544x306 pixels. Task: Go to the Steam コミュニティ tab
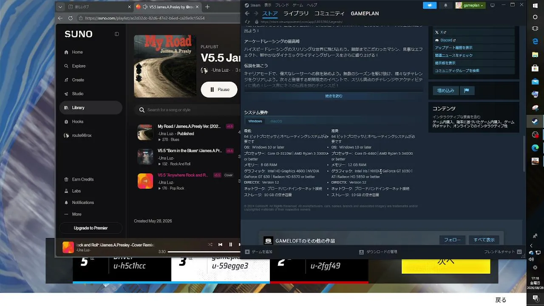pyautogui.click(x=329, y=14)
